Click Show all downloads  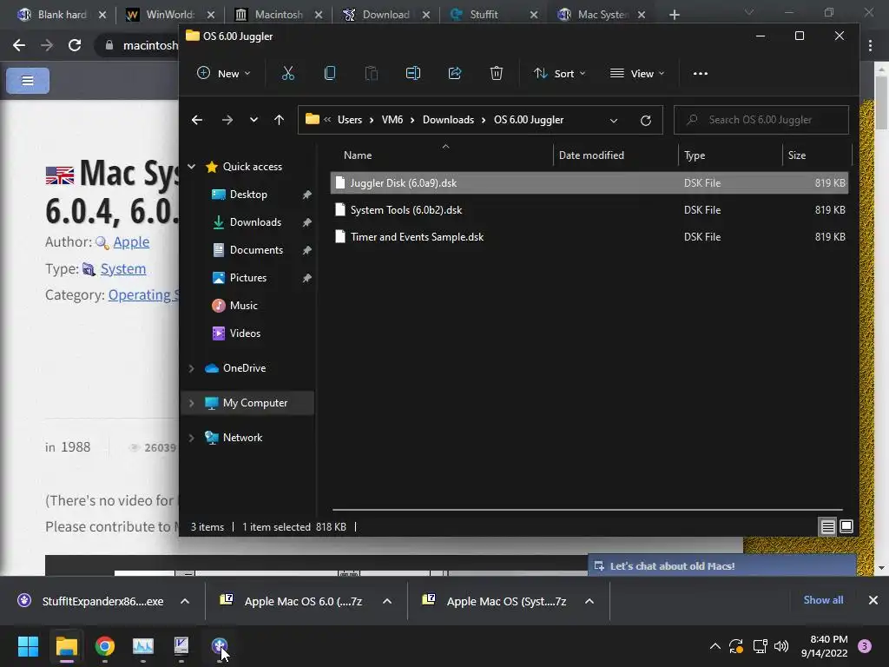pyautogui.click(x=823, y=600)
